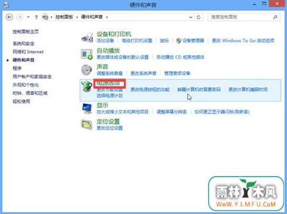This screenshot has height=214, width=287.
Task: Select 硬件和声音 in the address breadcrumb
Action: [x=92, y=17]
